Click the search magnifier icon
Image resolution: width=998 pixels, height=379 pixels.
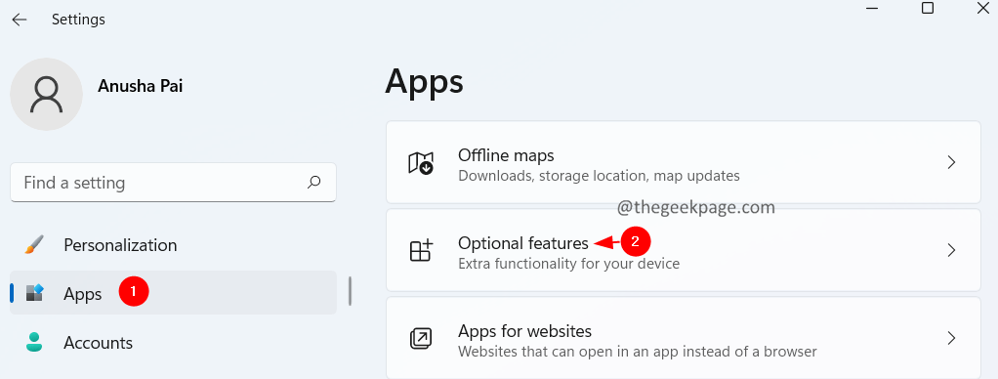tap(313, 183)
